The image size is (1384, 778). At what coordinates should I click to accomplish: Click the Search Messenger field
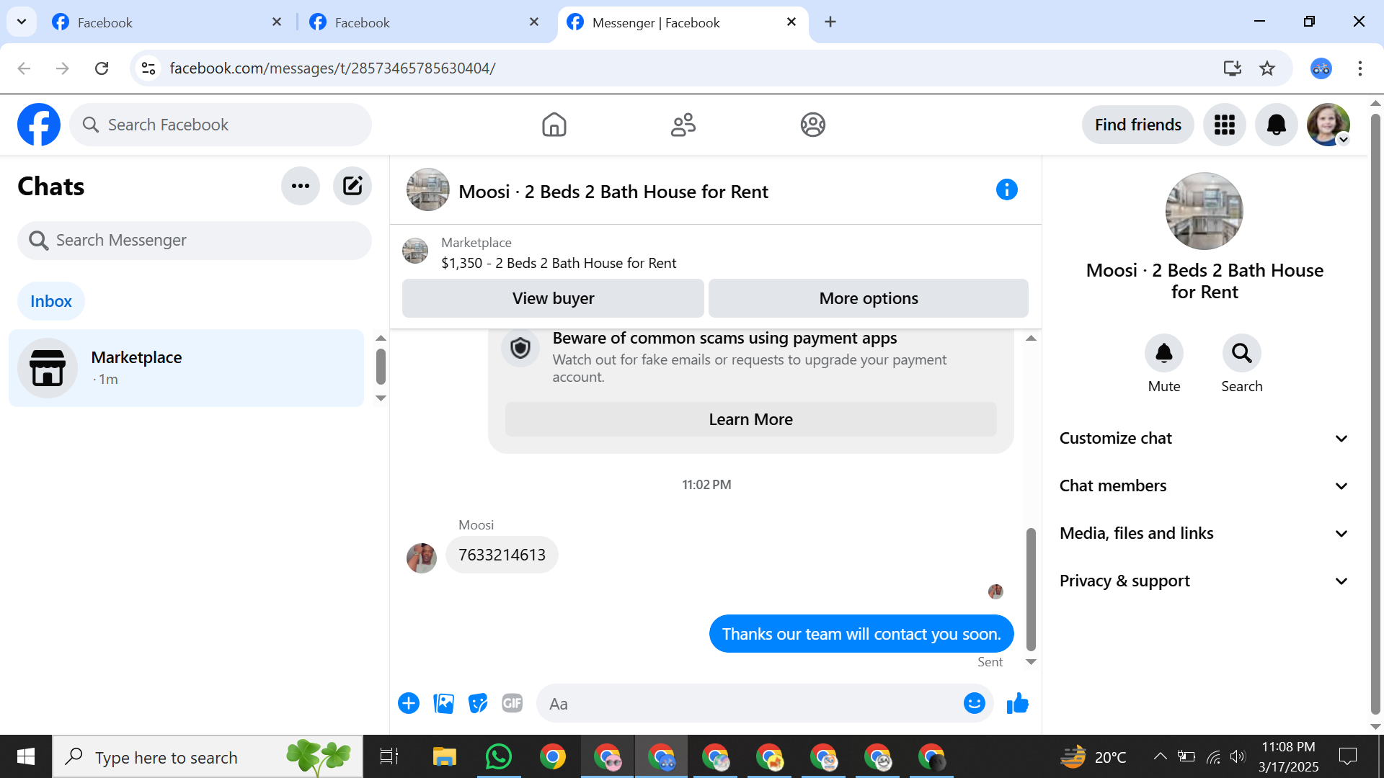[x=195, y=240]
